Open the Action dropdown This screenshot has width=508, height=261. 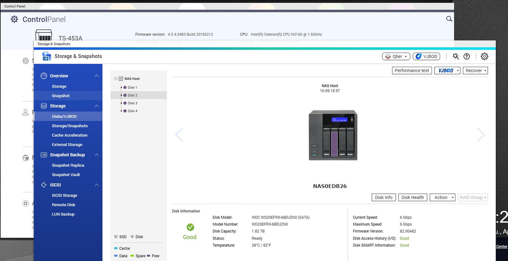click(x=442, y=197)
